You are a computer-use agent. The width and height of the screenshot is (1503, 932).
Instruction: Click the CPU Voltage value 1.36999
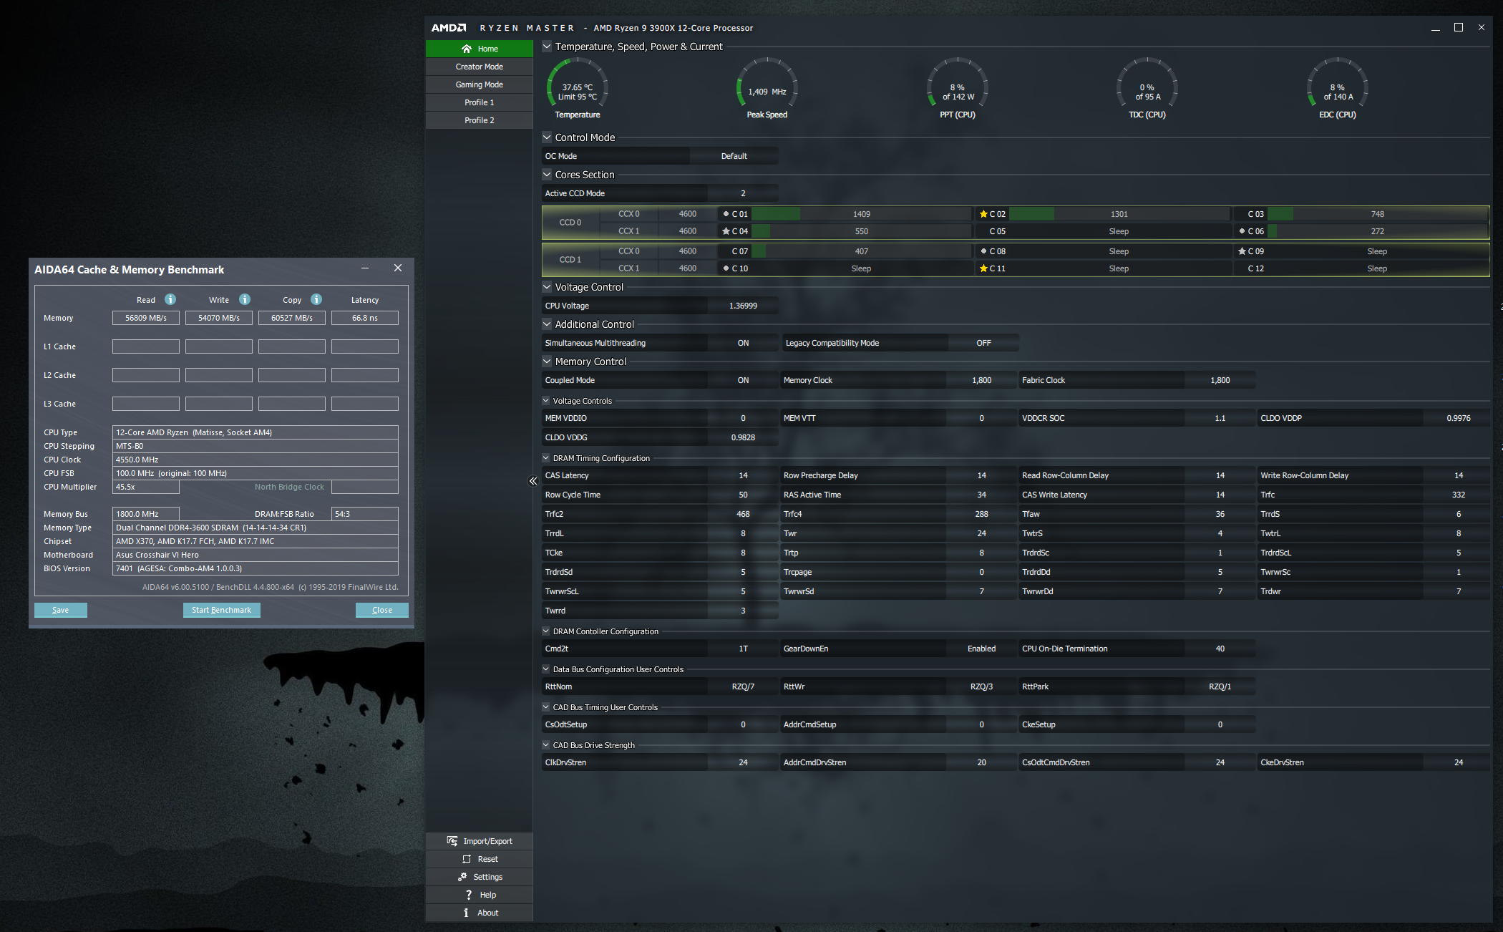pyautogui.click(x=743, y=306)
